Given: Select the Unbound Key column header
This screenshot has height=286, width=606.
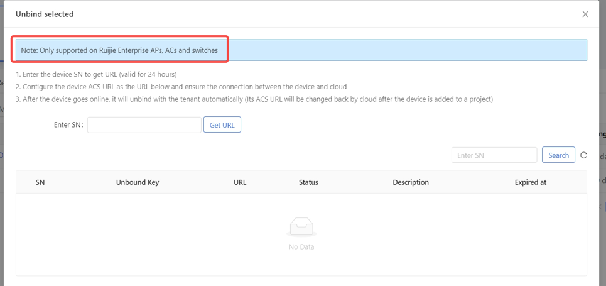Looking at the screenshot, I should click(x=138, y=182).
